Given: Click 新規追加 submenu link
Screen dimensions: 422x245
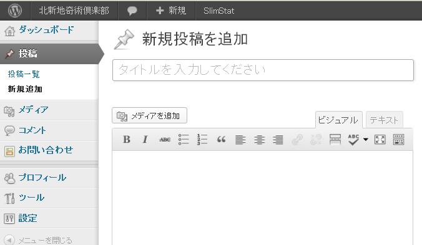Looking at the screenshot, I should point(25,89).
